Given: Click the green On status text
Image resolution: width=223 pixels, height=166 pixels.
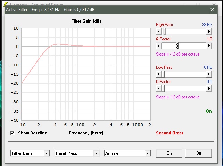Looking at the screenshot, I should (209, 111).
